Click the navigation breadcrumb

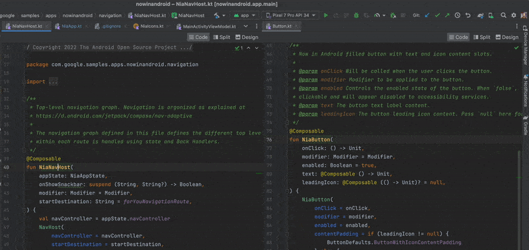click(x=110, y=15)
